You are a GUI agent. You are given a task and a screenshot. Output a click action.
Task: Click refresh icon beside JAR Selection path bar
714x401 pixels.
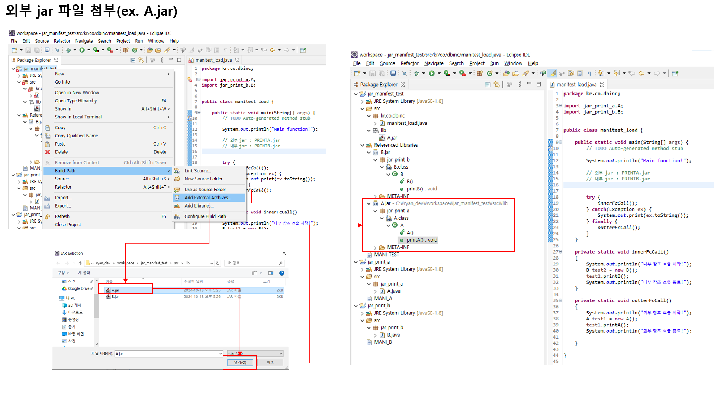[218, 263]
